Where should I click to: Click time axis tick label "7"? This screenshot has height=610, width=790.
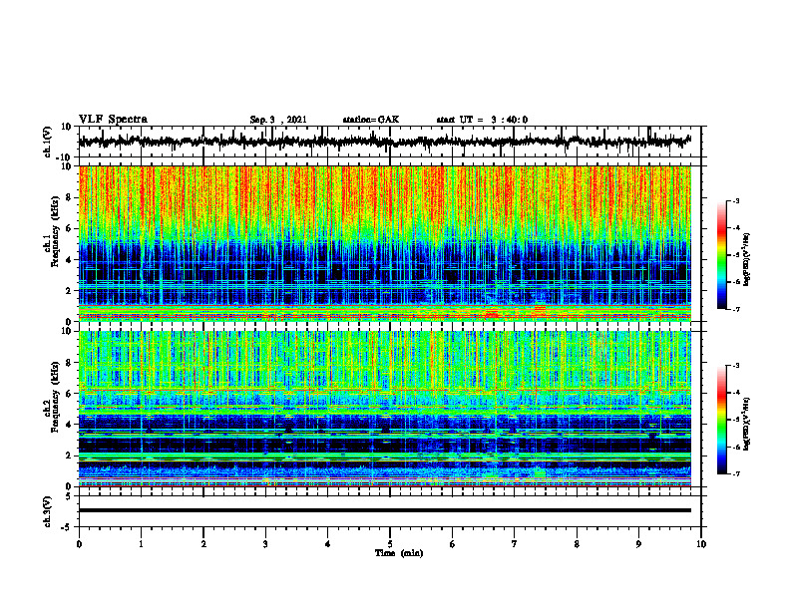515,544
